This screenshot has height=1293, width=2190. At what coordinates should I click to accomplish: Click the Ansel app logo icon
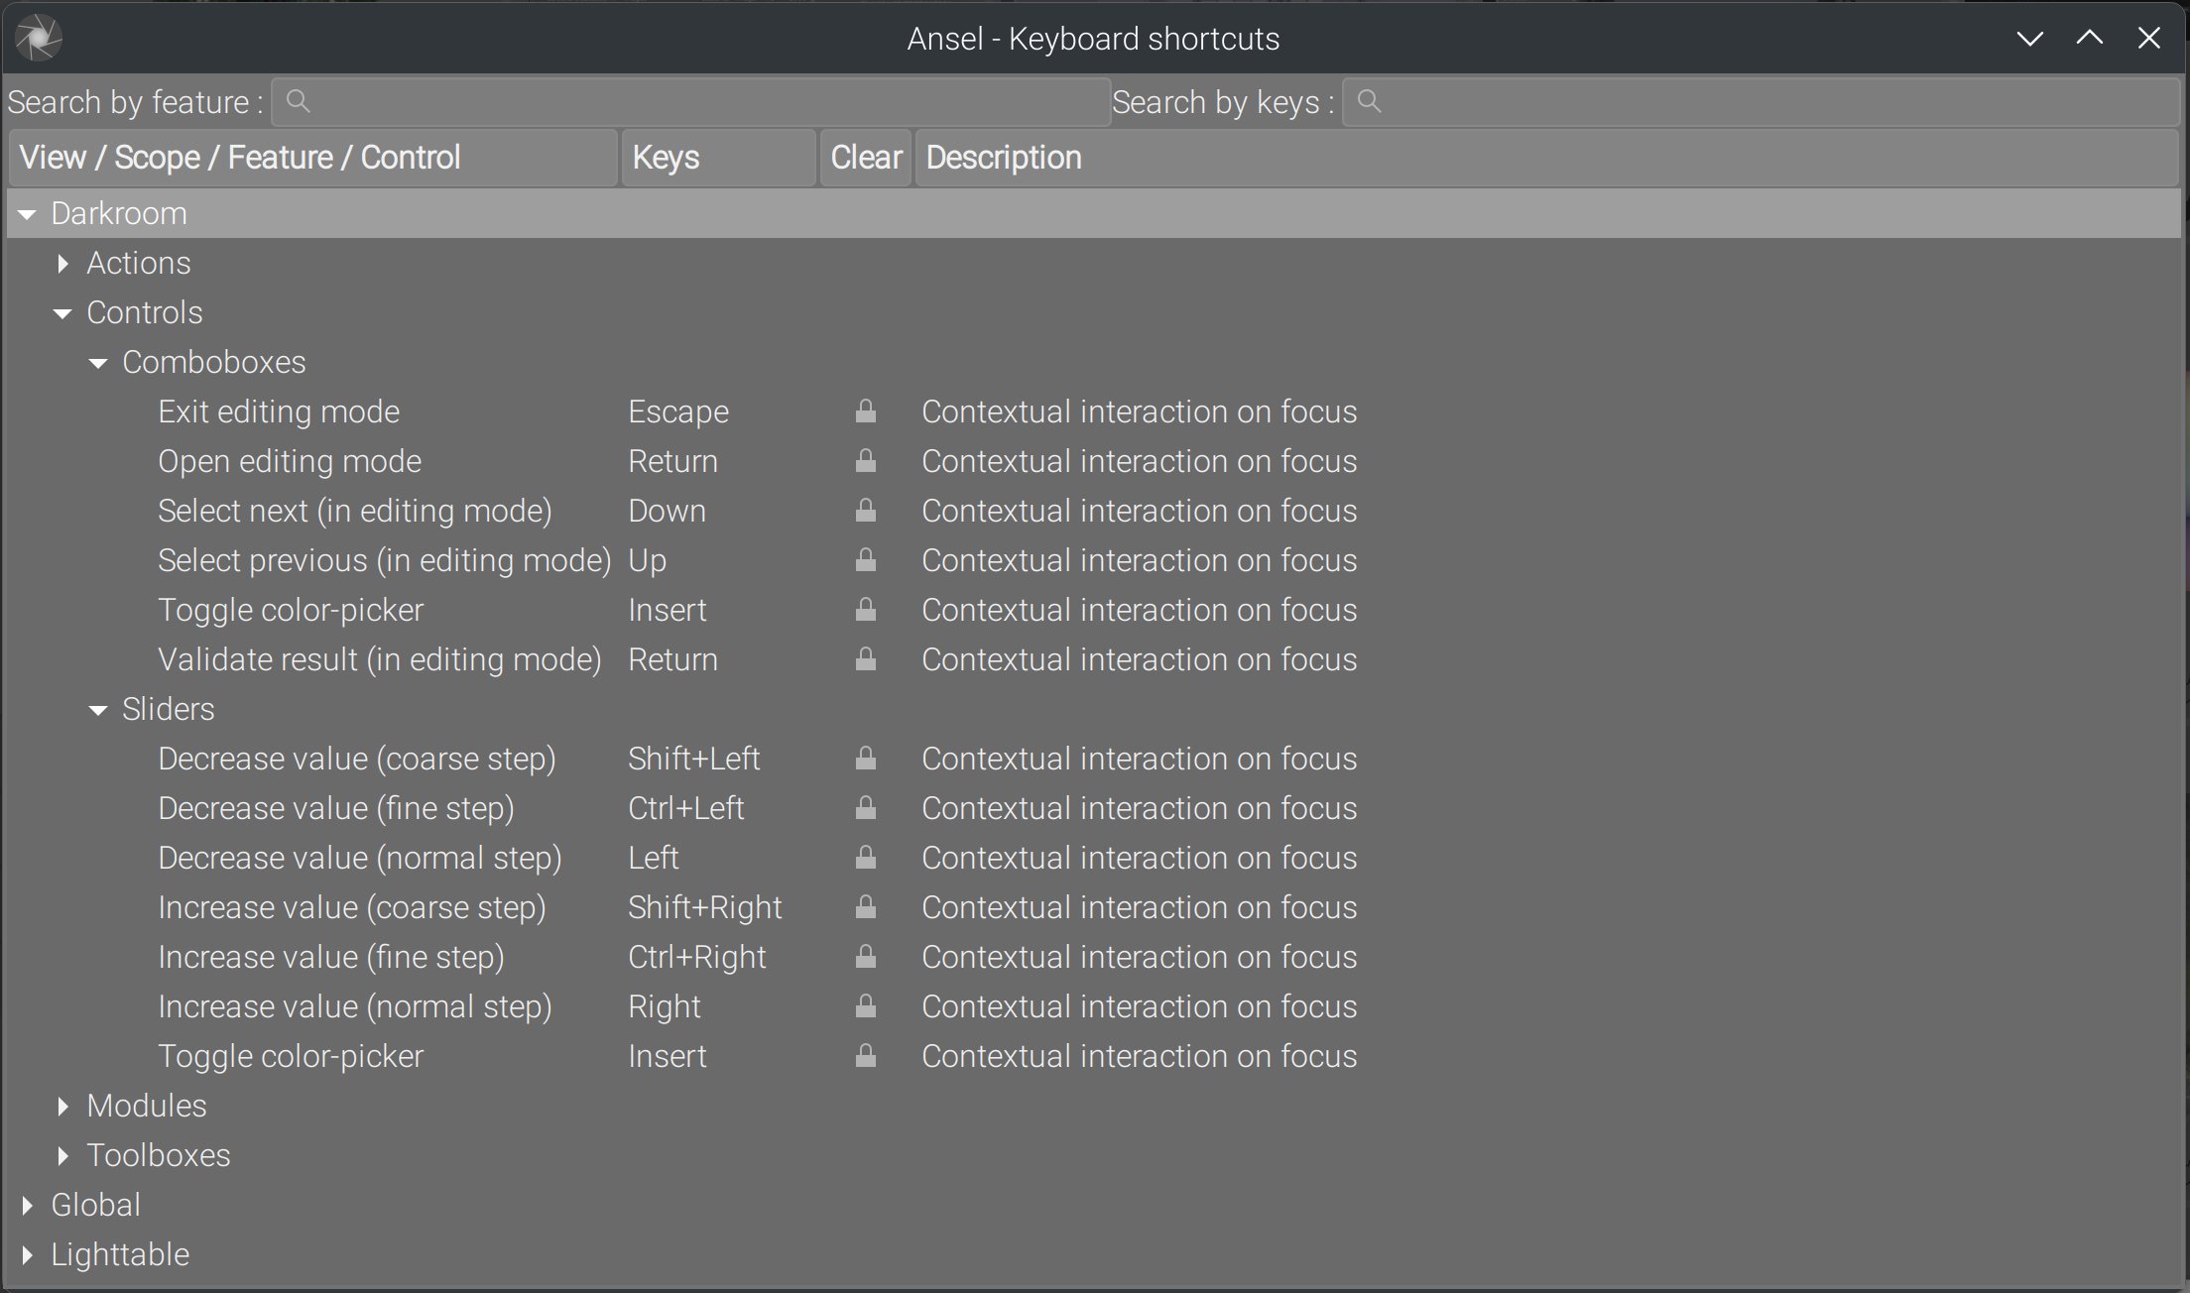click(x=39, y=39)
